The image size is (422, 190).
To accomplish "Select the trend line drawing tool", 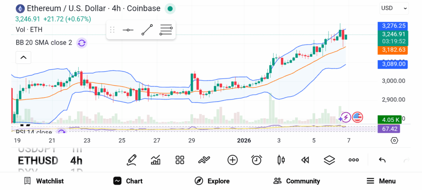I will [x=147, y=30].
